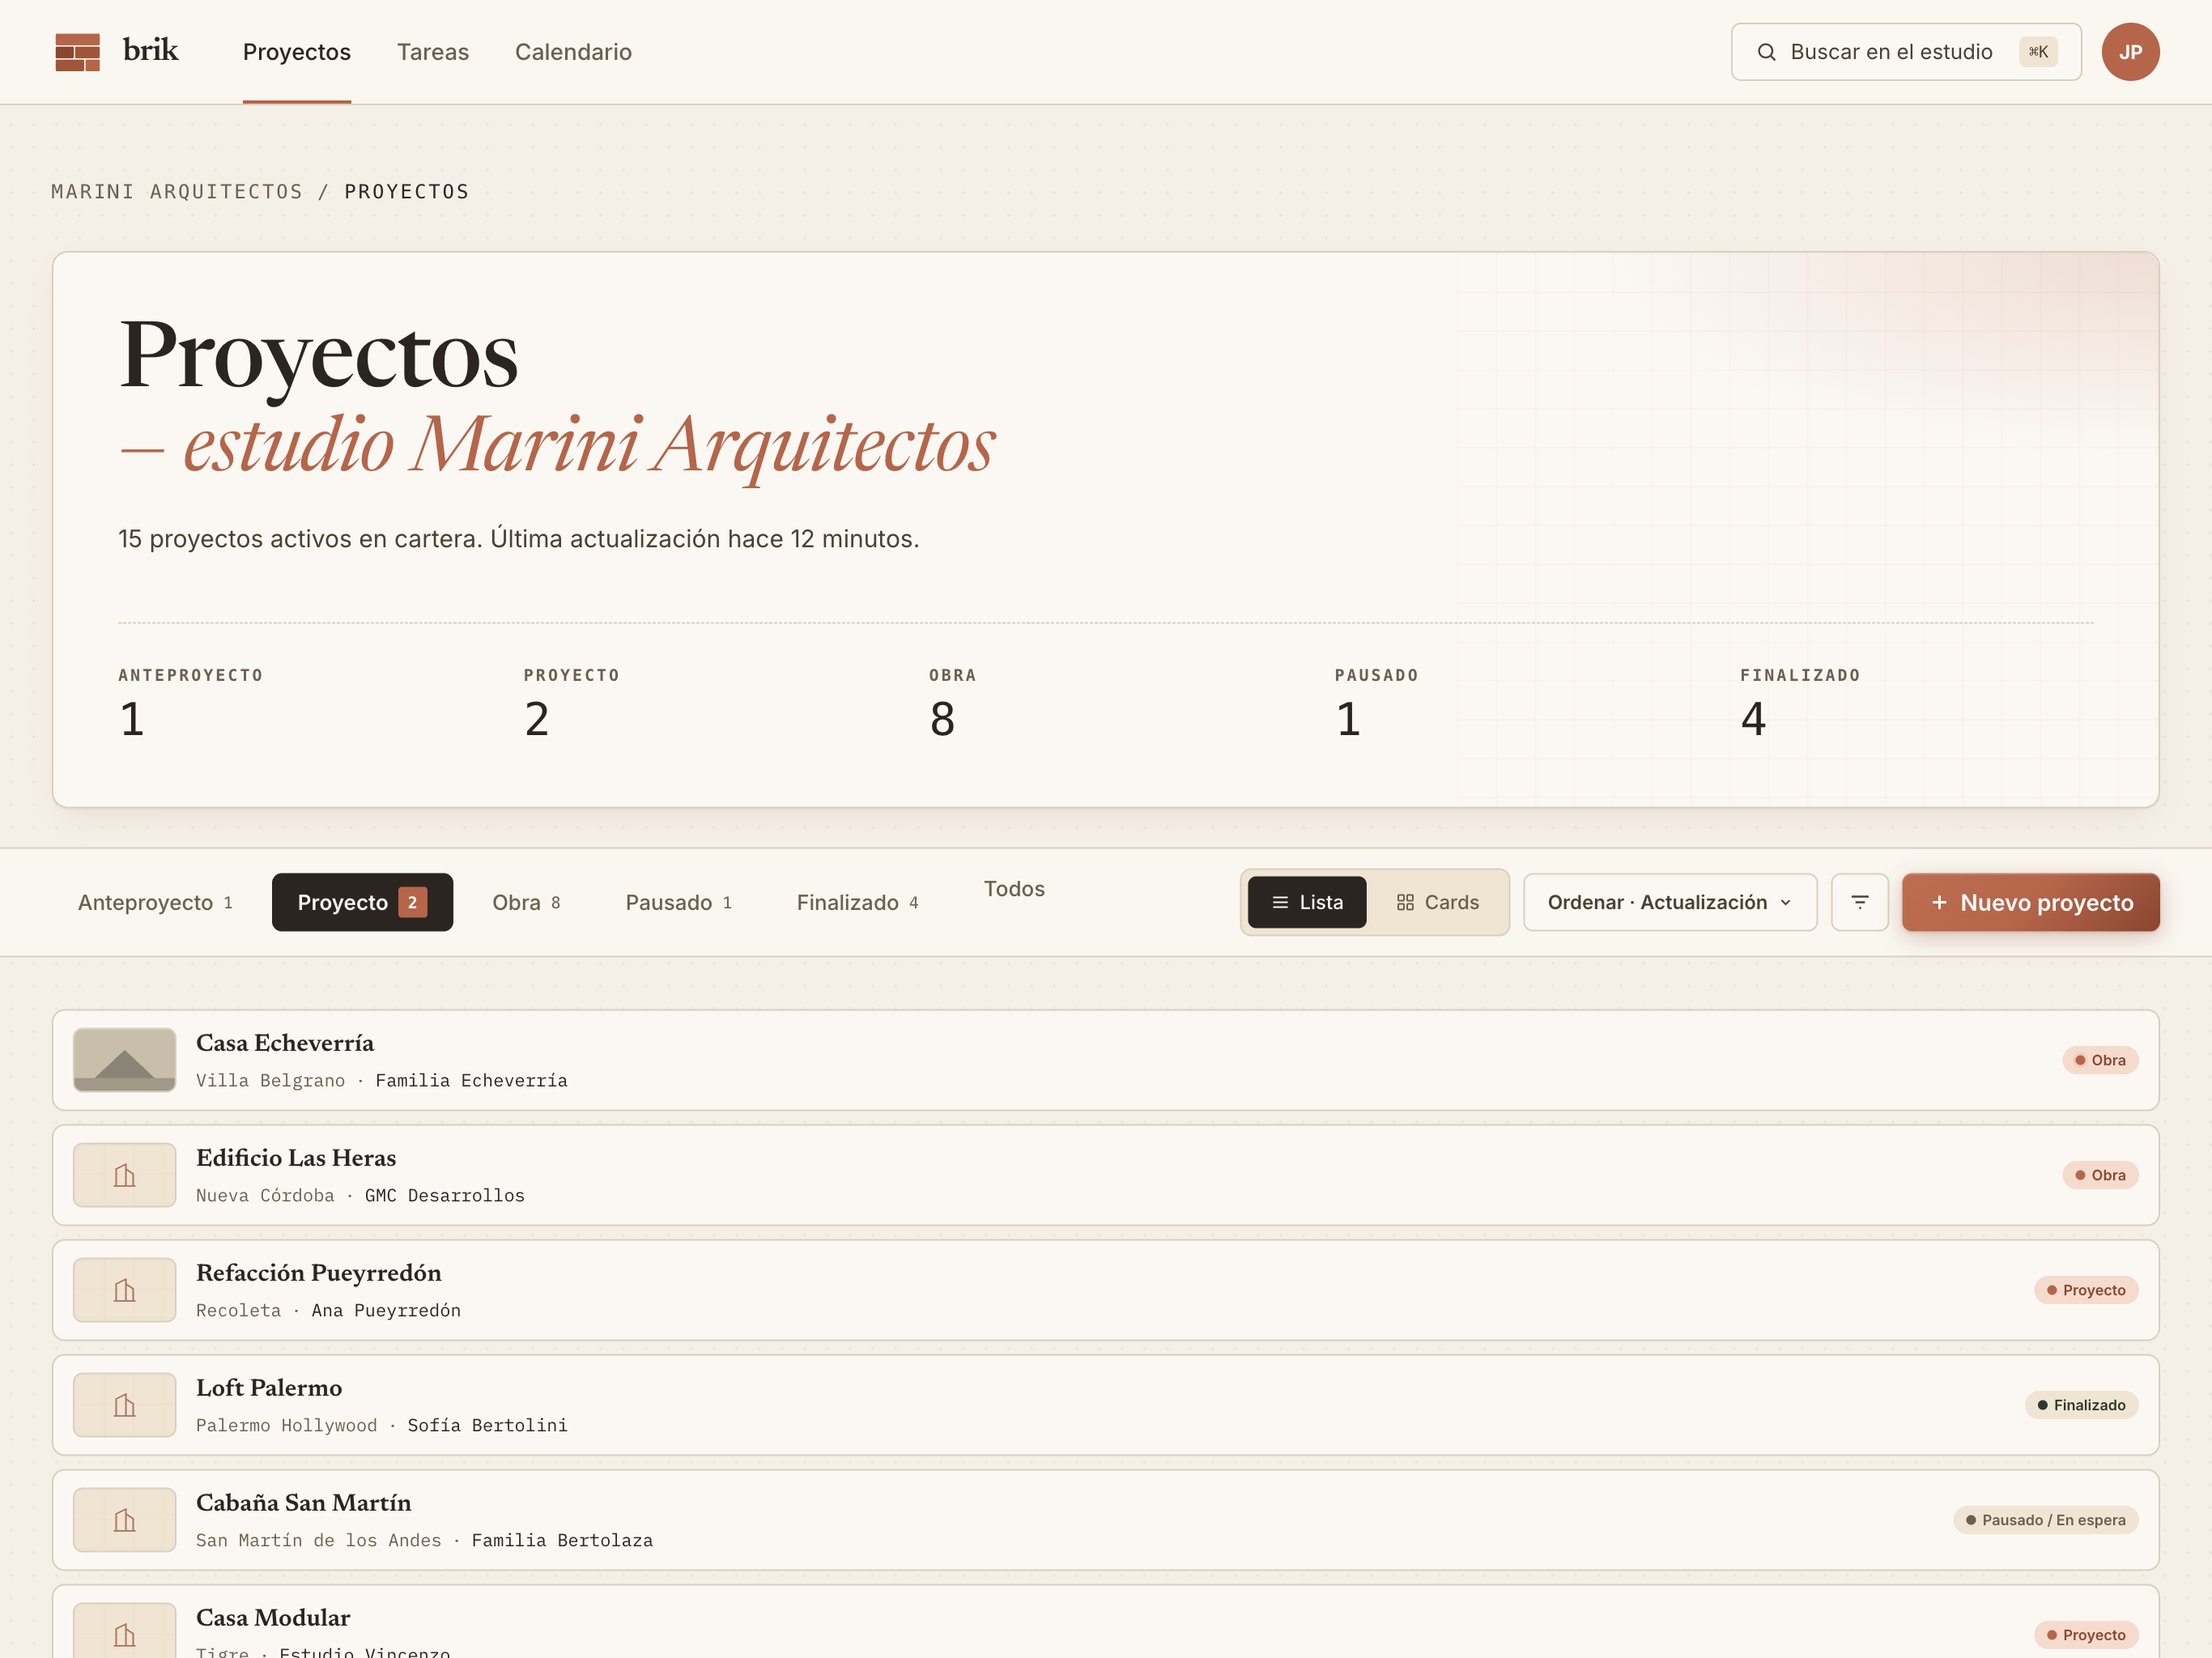The width and height of the screenshot is (2212, 1658).
Task: Go to the Tareas nav tab
Action: [x=433, y=52]
